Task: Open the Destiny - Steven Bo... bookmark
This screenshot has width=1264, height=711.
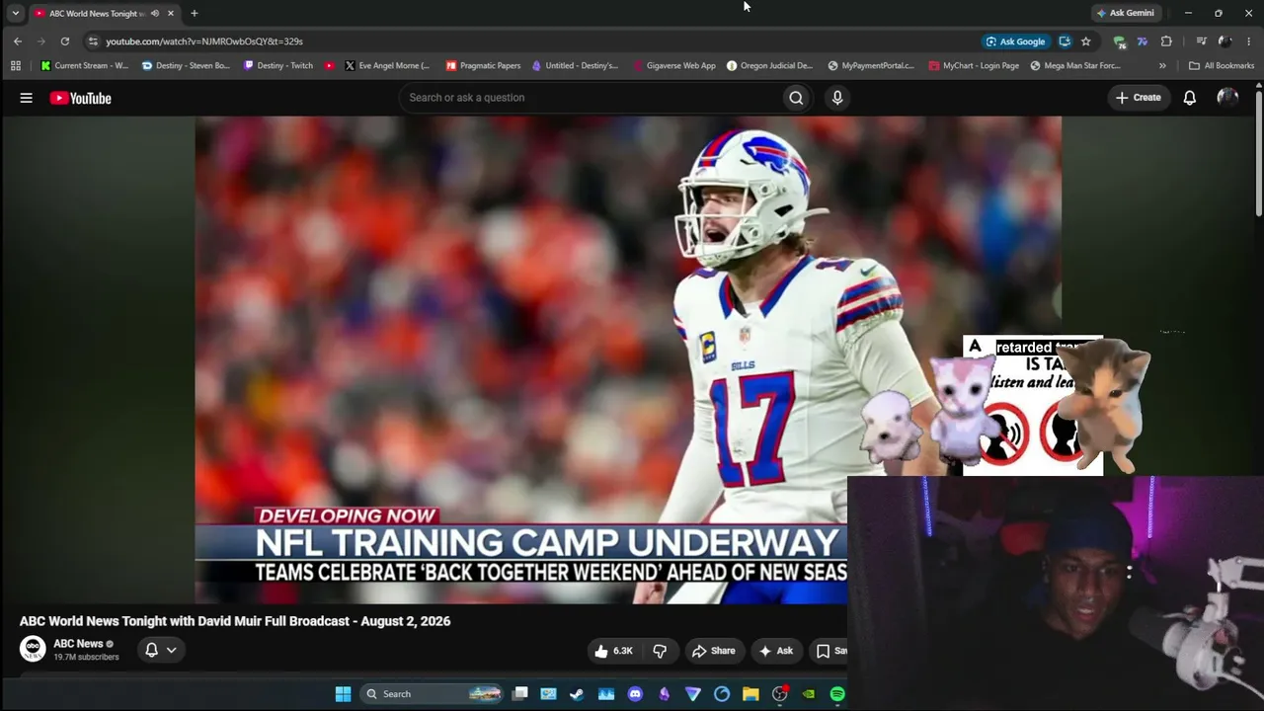Action: click(186, 66)
